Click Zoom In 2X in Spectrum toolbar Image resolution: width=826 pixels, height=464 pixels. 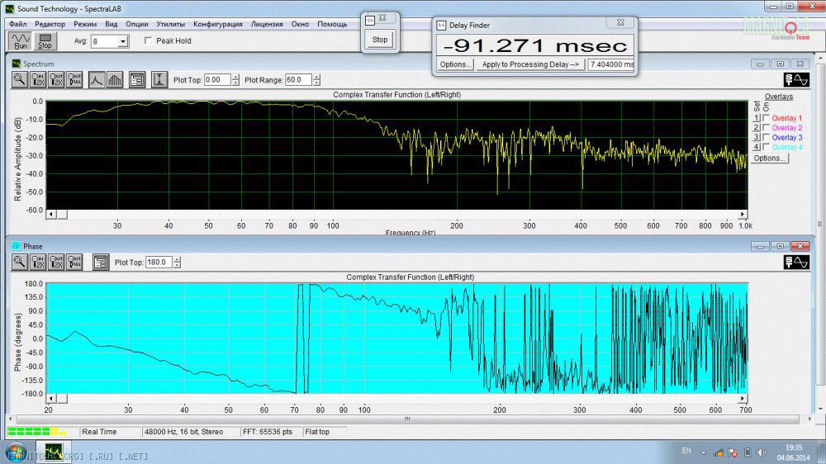[x=38, y=79]
